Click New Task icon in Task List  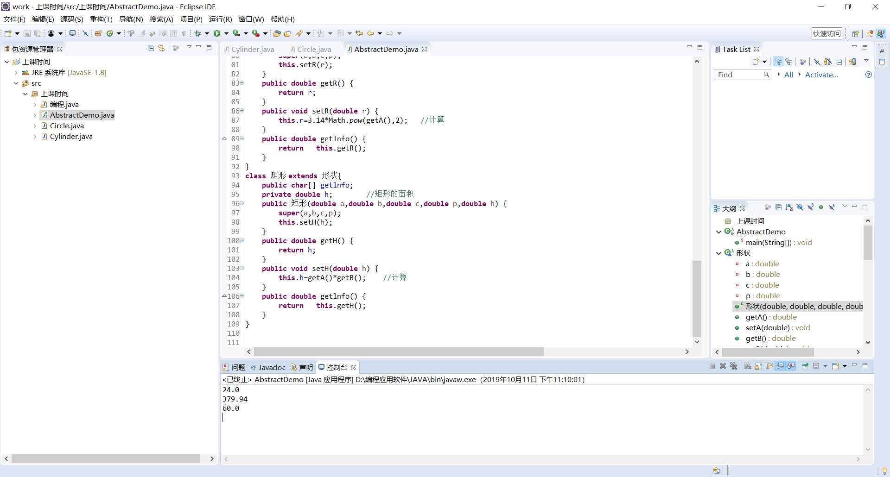[756, 62]
